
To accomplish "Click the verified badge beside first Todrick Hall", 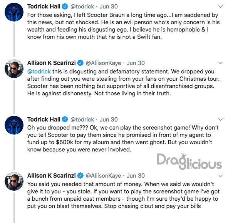I will pyautogui.click(x=65, y=7).
